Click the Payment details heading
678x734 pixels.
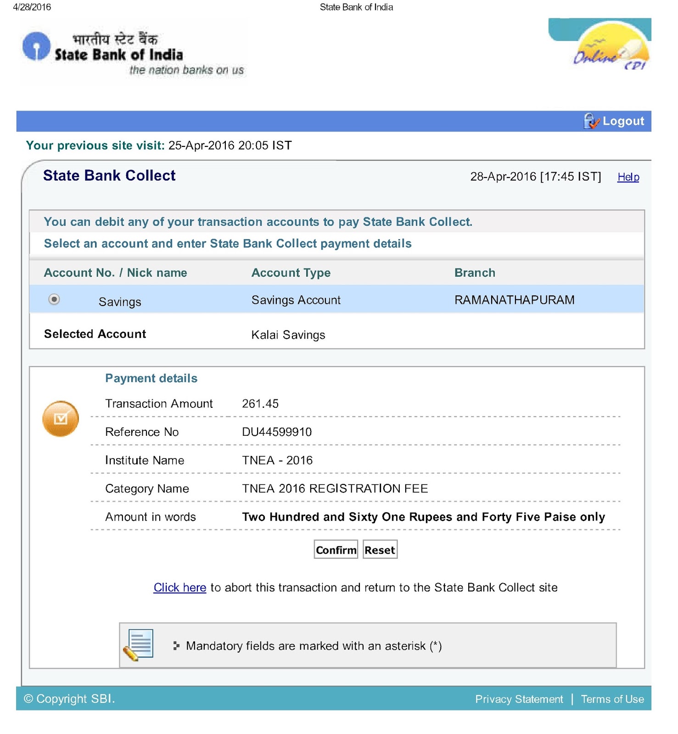pyautogui.click(x=151, y=378)
